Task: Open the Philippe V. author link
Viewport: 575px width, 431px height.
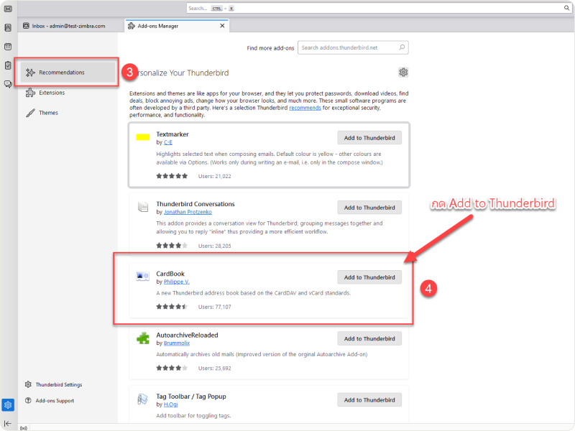Action: pos(176,282)
